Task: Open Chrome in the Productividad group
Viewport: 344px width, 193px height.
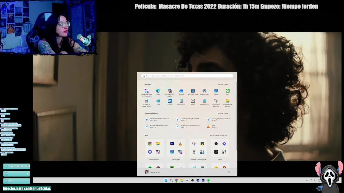Action: click(x=150, y=144)
